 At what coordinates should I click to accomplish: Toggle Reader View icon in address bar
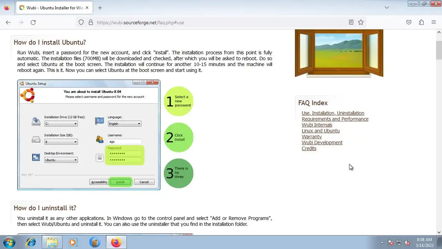pyautogui.click(x=351, y=22)
